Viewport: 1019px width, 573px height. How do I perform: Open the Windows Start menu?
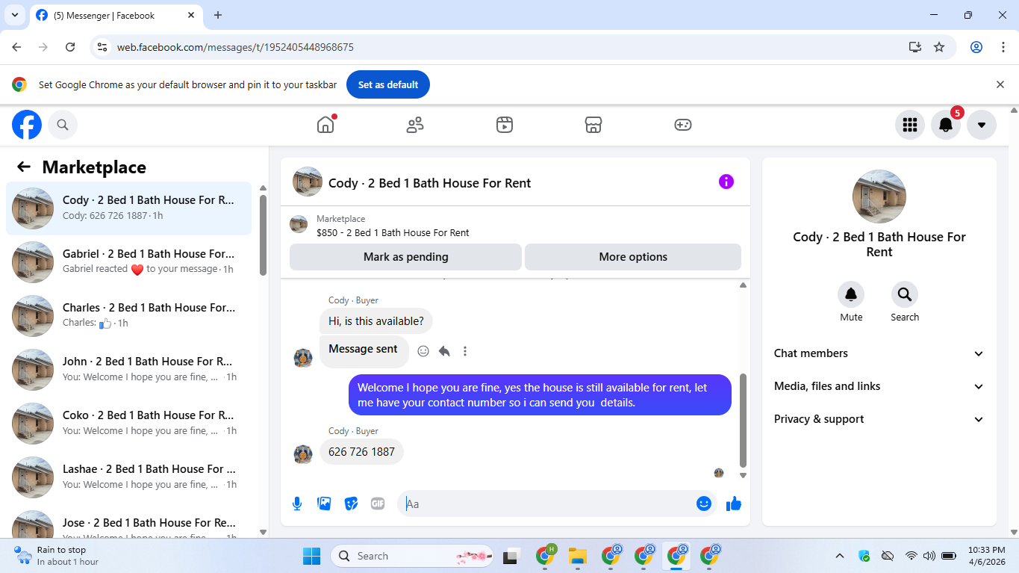(311, 556)
